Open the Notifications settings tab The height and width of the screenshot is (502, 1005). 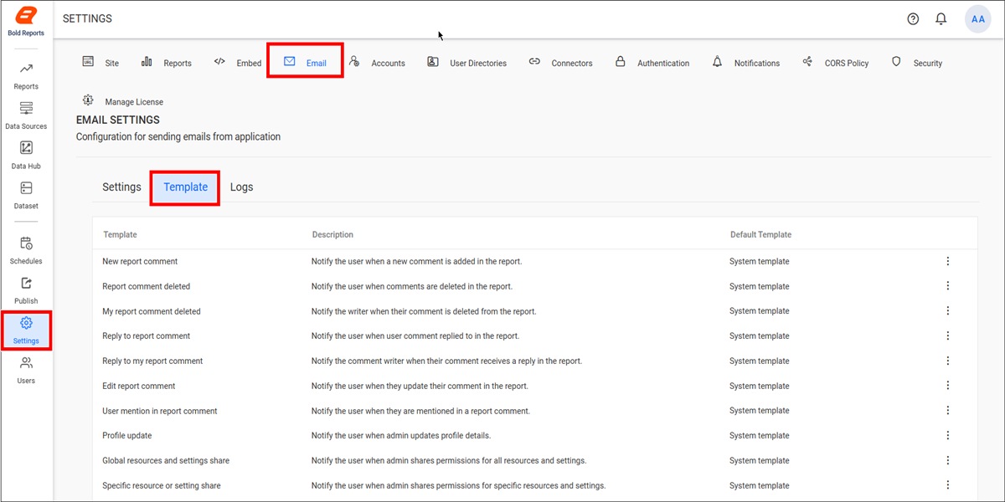(746, 63)
